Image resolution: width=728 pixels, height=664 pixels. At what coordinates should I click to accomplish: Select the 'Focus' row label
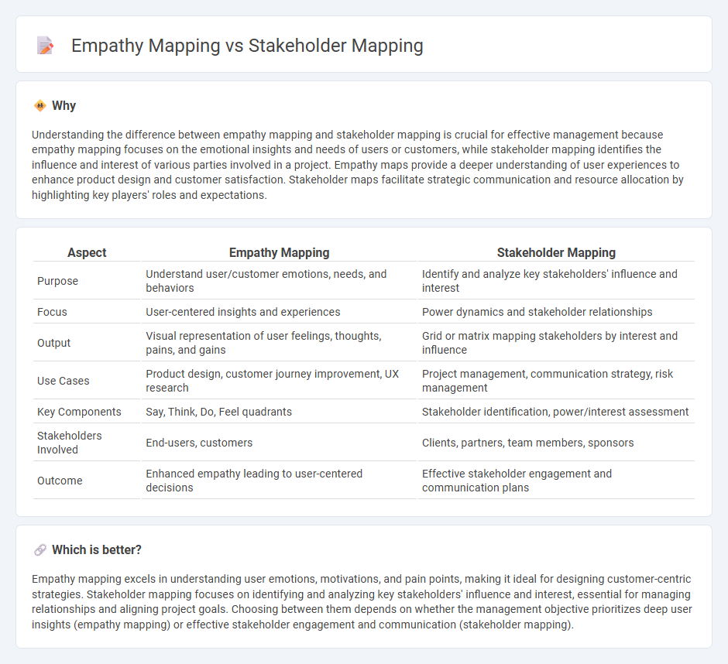pyautogui.click(x=52, y=312)
